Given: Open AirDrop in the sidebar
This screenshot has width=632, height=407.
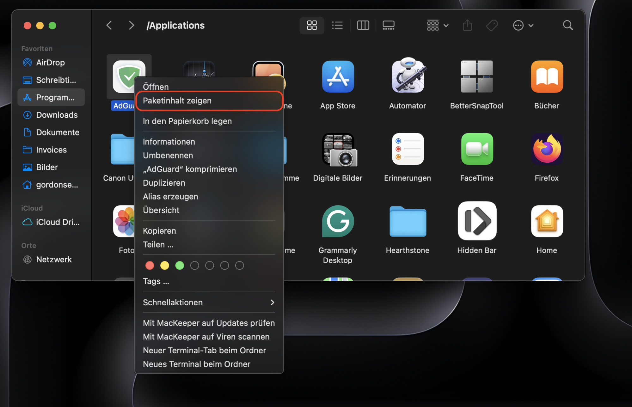Looking at the screenshot, I should (51, 63).
